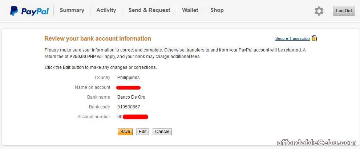This screenshot has width=360, height=149.
Task: Go to the Summary tab
Action: pos(72,10)
